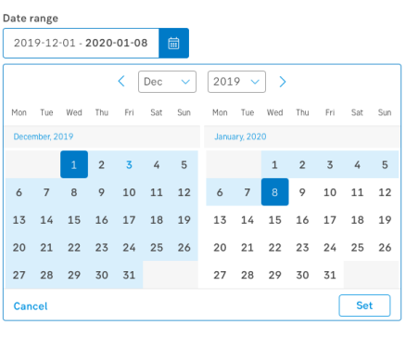Image resolution: width=406 pixels, height=338 pixels.
Task: Click the calendar icon beside date range field
Action: coord(173,43)
